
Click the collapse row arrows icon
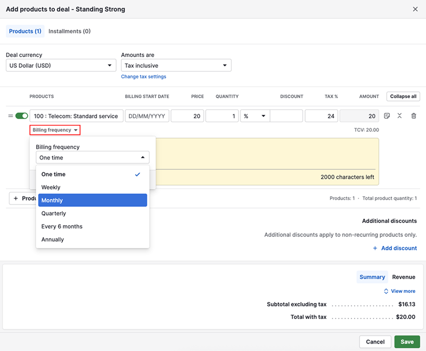[x=400, y=116]
